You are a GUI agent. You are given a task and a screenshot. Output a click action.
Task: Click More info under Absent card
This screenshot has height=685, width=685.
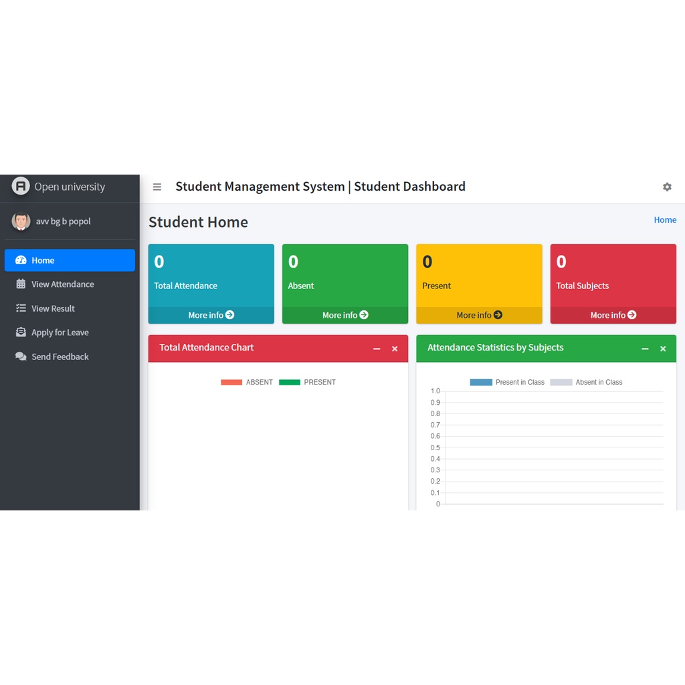coord(345,315)
